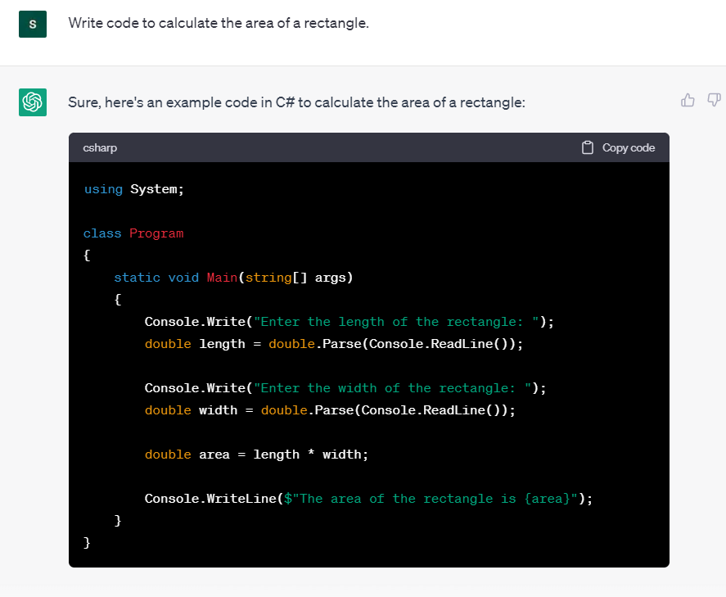Click the 'double width' parse line
The width and height of the screenshot is (726, 597).
point(330,410)
